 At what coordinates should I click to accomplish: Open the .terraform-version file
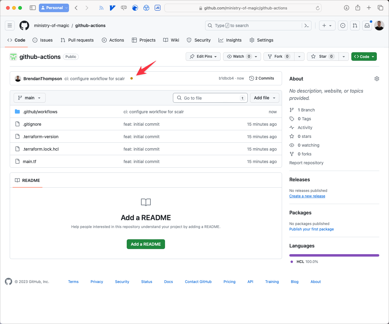[x=41, y=137]
